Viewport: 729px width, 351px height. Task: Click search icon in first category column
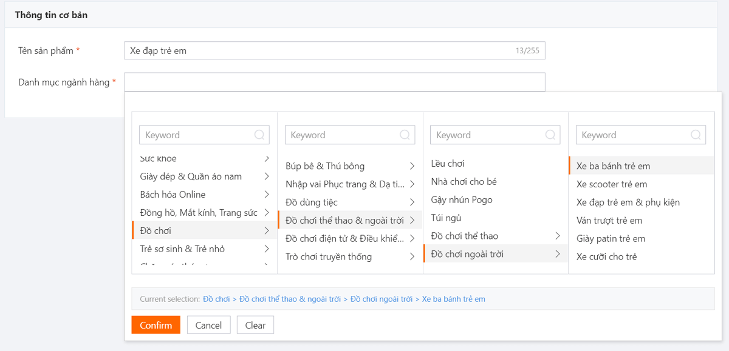pyautogui.click(x=259, y=135)
